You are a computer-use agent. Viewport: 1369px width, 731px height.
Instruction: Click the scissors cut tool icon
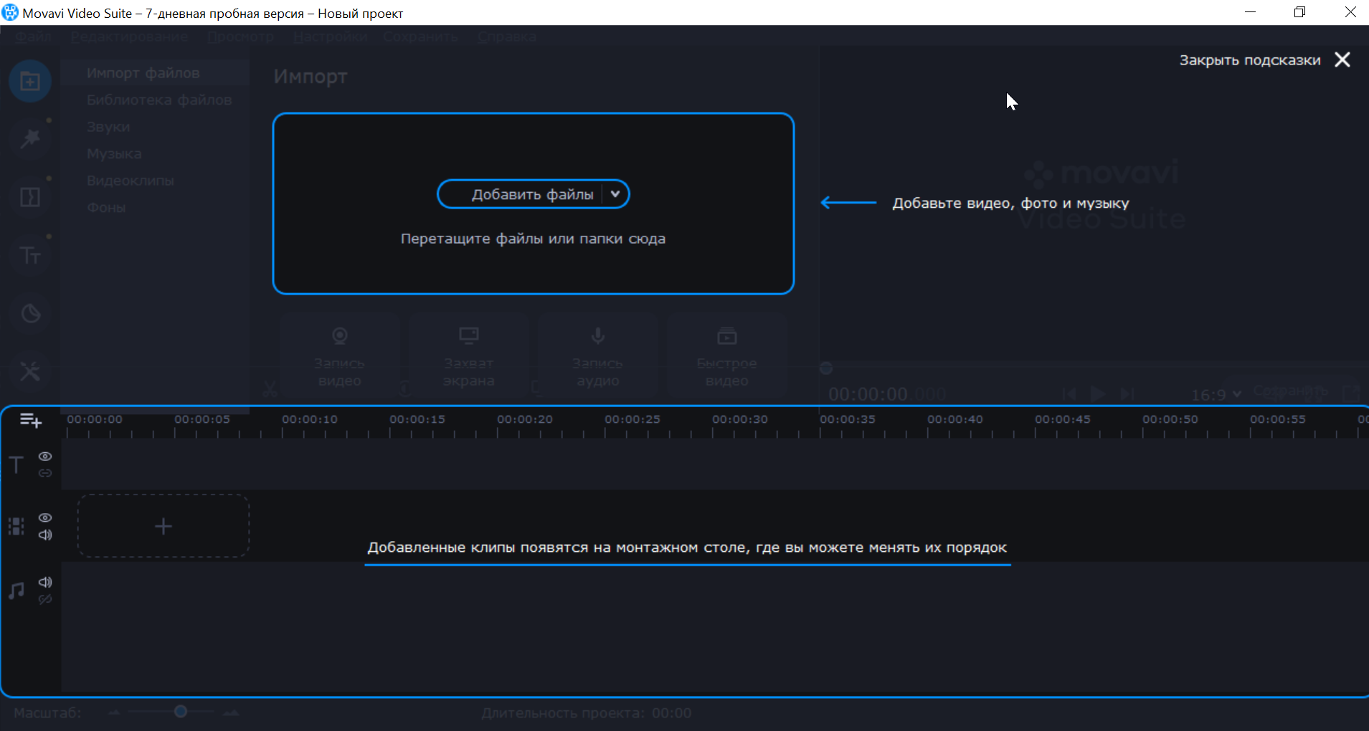[270, 389]
